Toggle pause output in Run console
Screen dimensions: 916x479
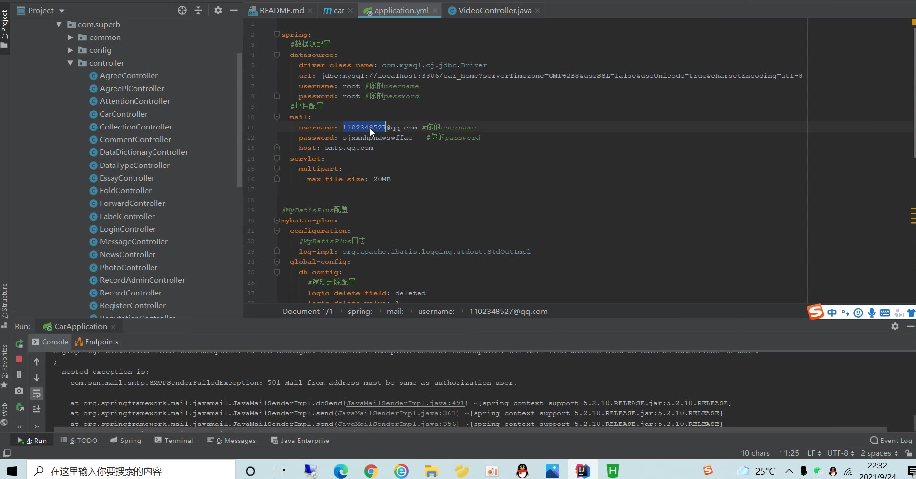click(19, 374)
